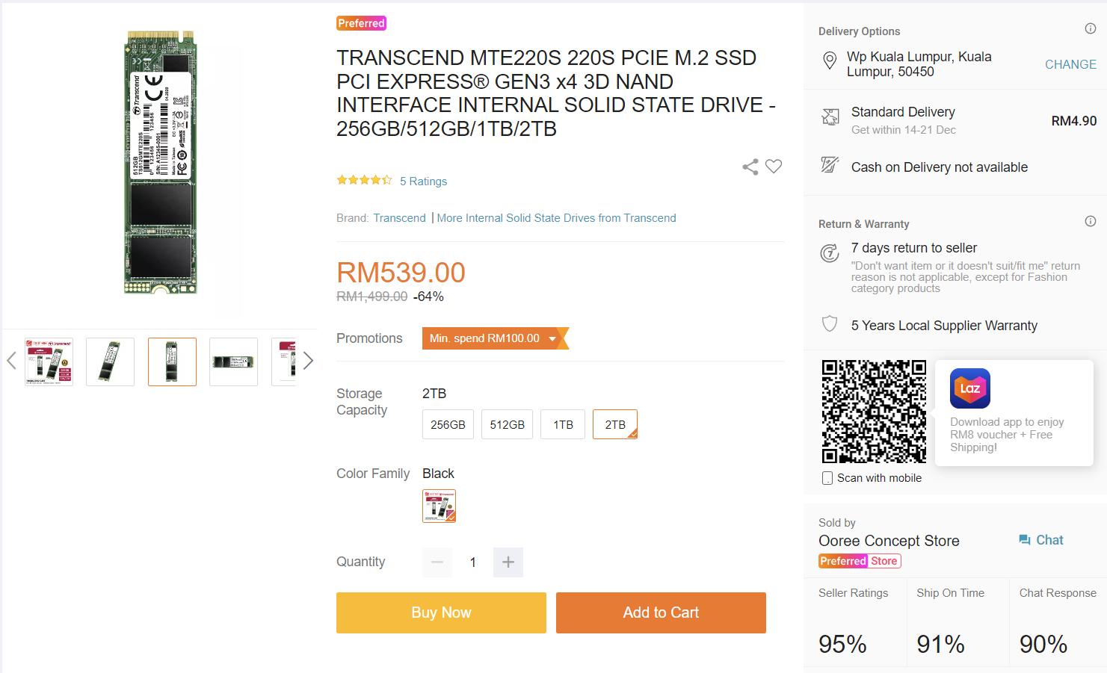The width and height of the screenshot is (1107, 673).
Task: Select the 256GB storage capacity
Action: pos(448,424)
